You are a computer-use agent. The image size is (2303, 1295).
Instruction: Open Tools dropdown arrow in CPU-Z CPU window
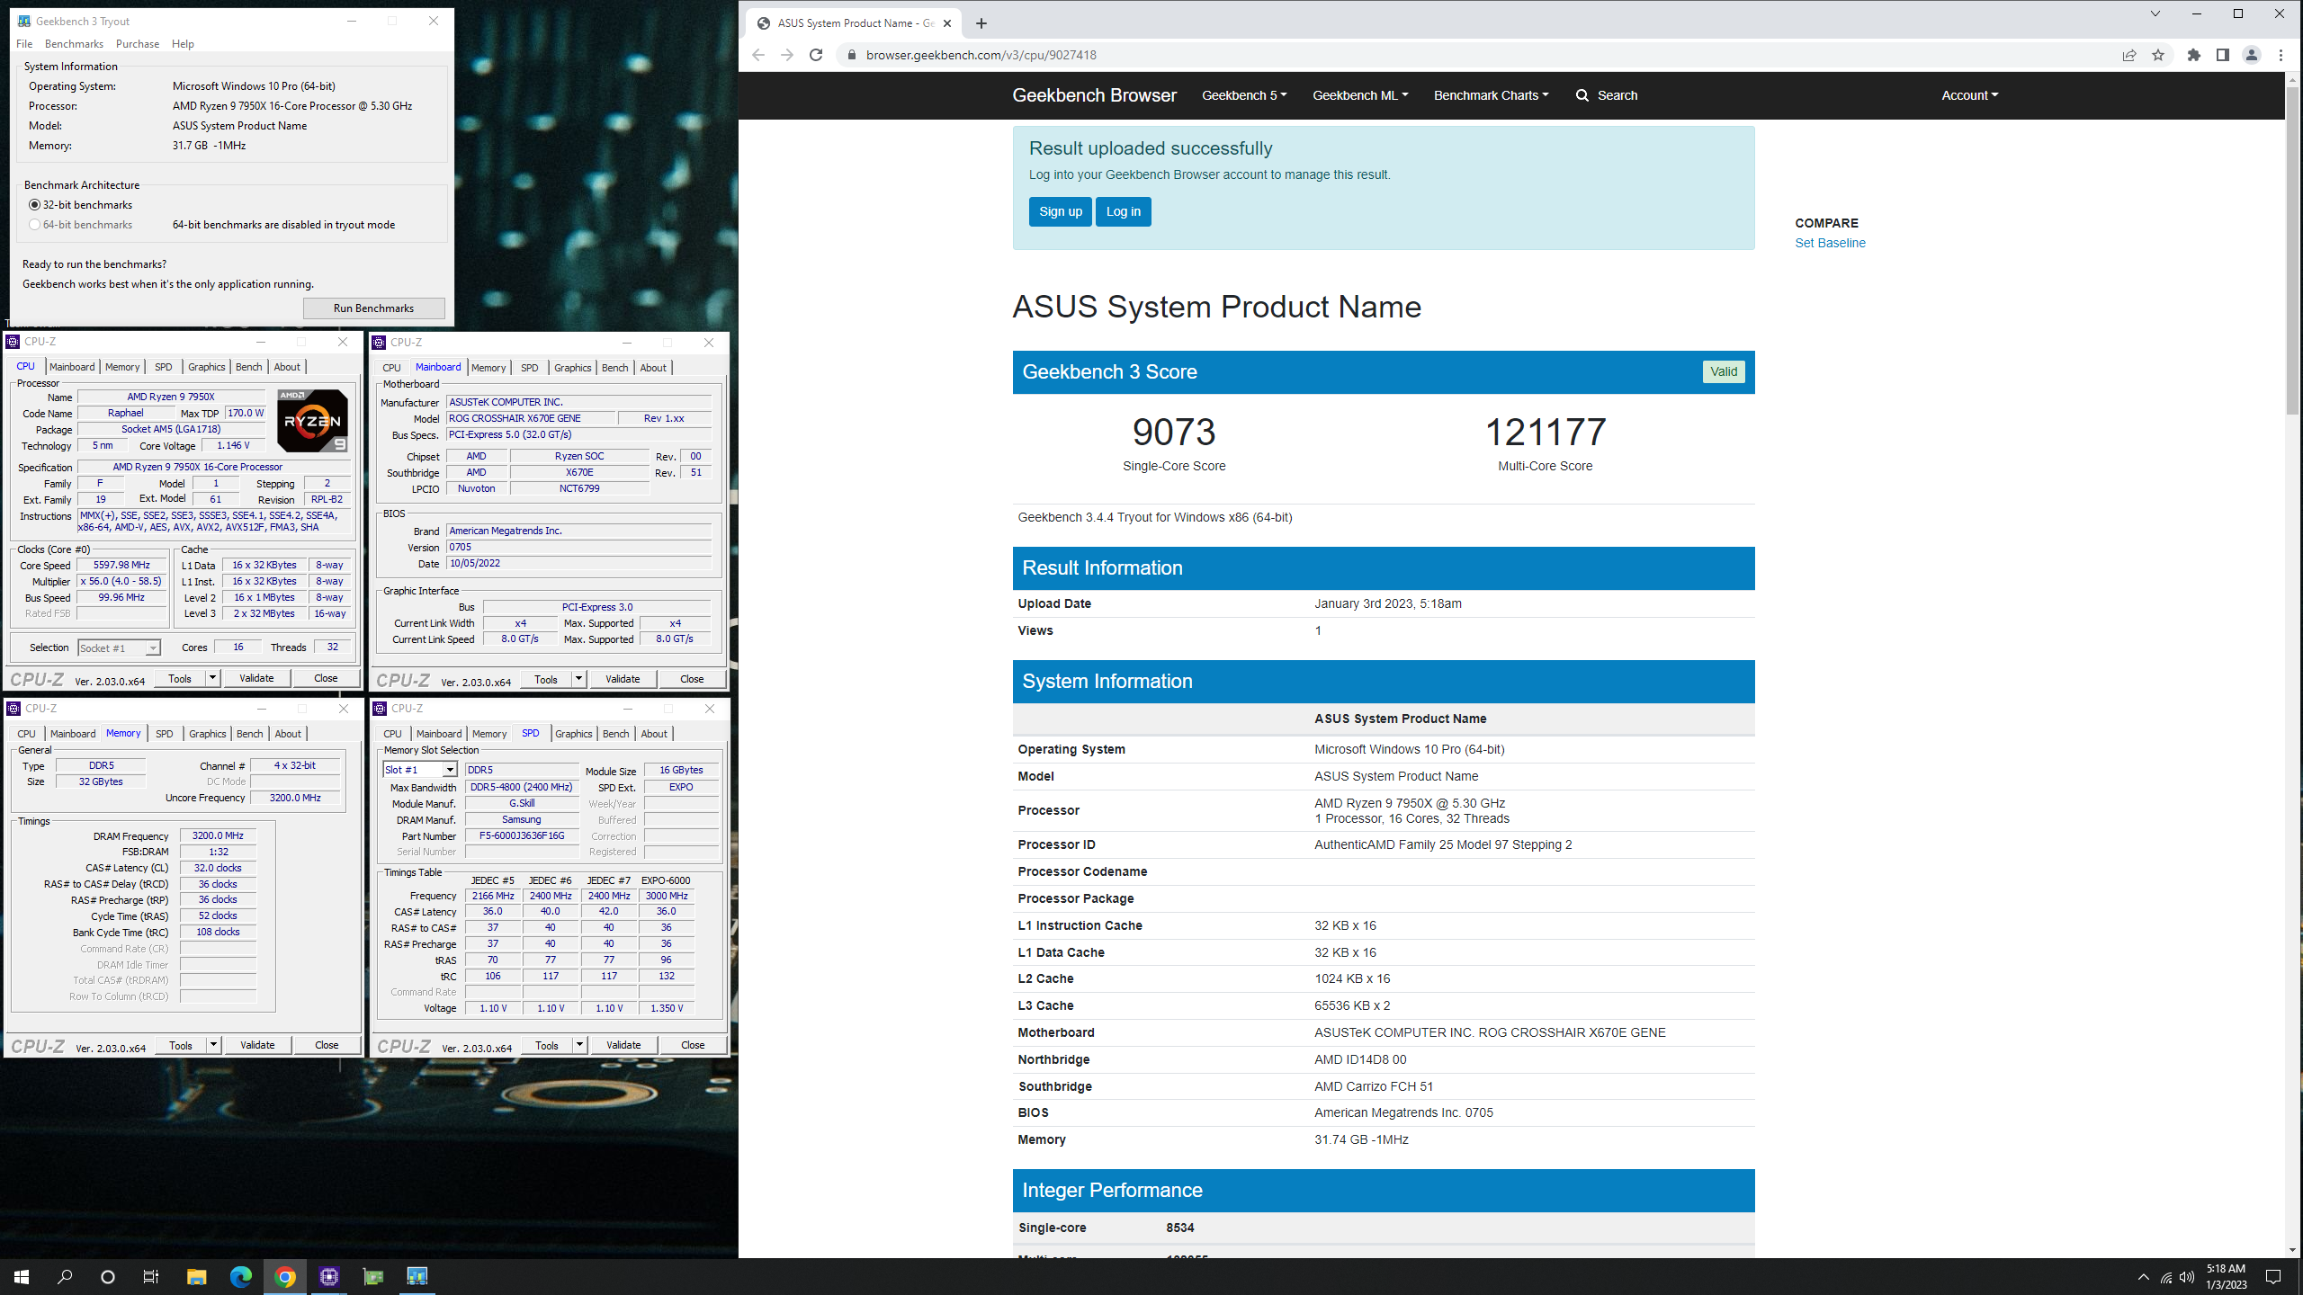click(x=212, y=678)
